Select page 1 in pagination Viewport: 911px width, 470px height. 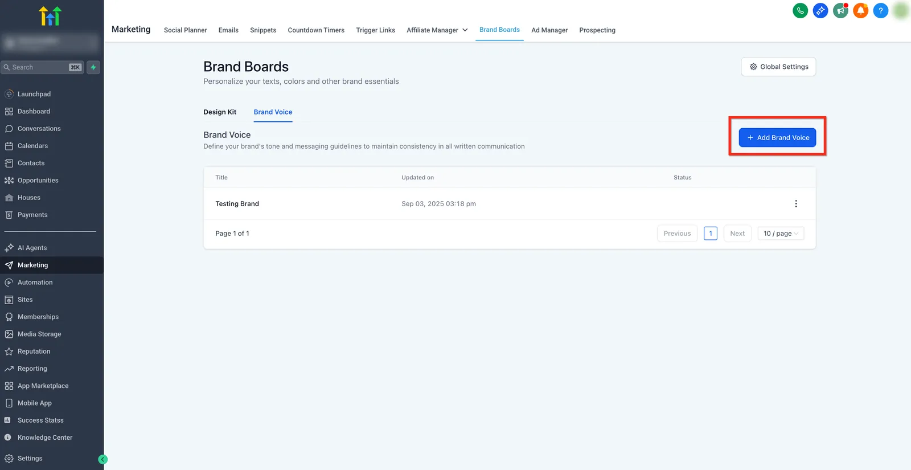pos(711,234)
